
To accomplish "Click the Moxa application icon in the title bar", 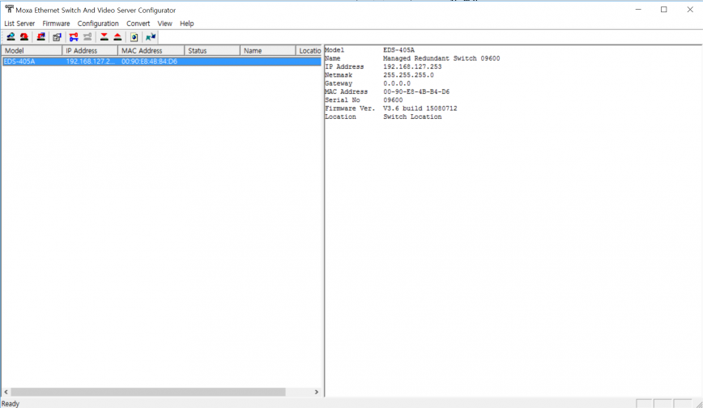I will click(9, 10).
